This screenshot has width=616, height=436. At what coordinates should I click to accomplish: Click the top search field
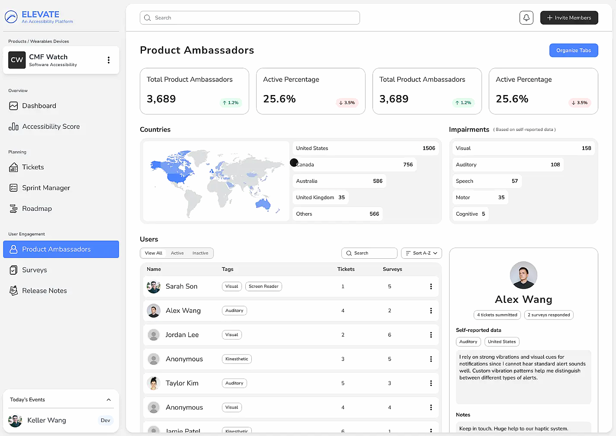(x=250, y=18)
